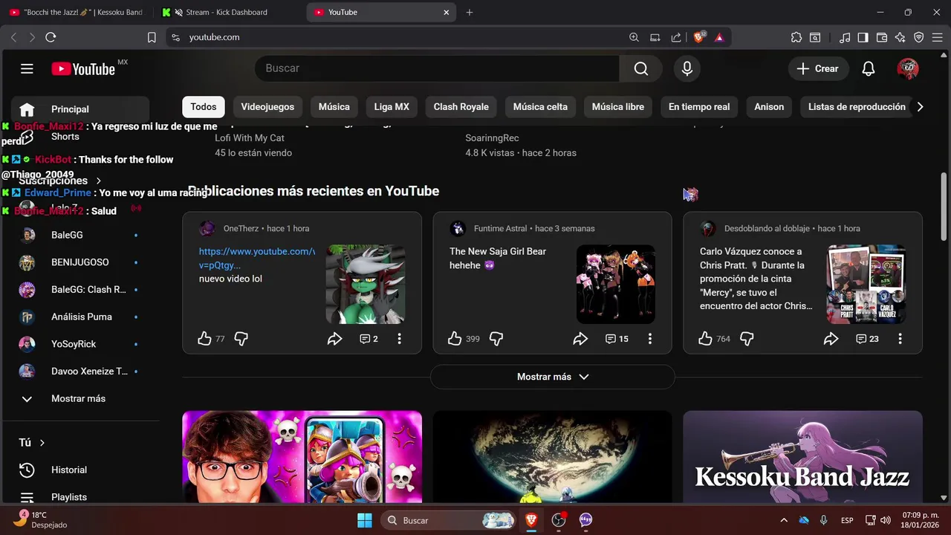Open Análisis Puma channel

[80, 317]
